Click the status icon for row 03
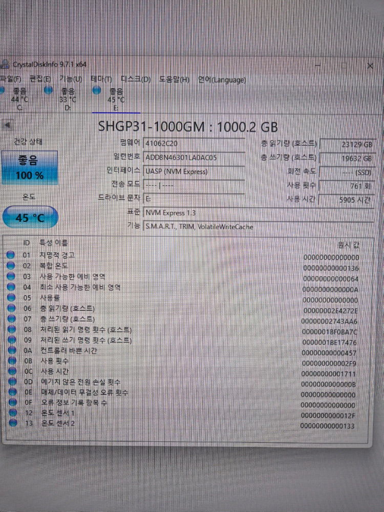Image resolution: width=384 pixels, height=512 pixels. [11, 276]
